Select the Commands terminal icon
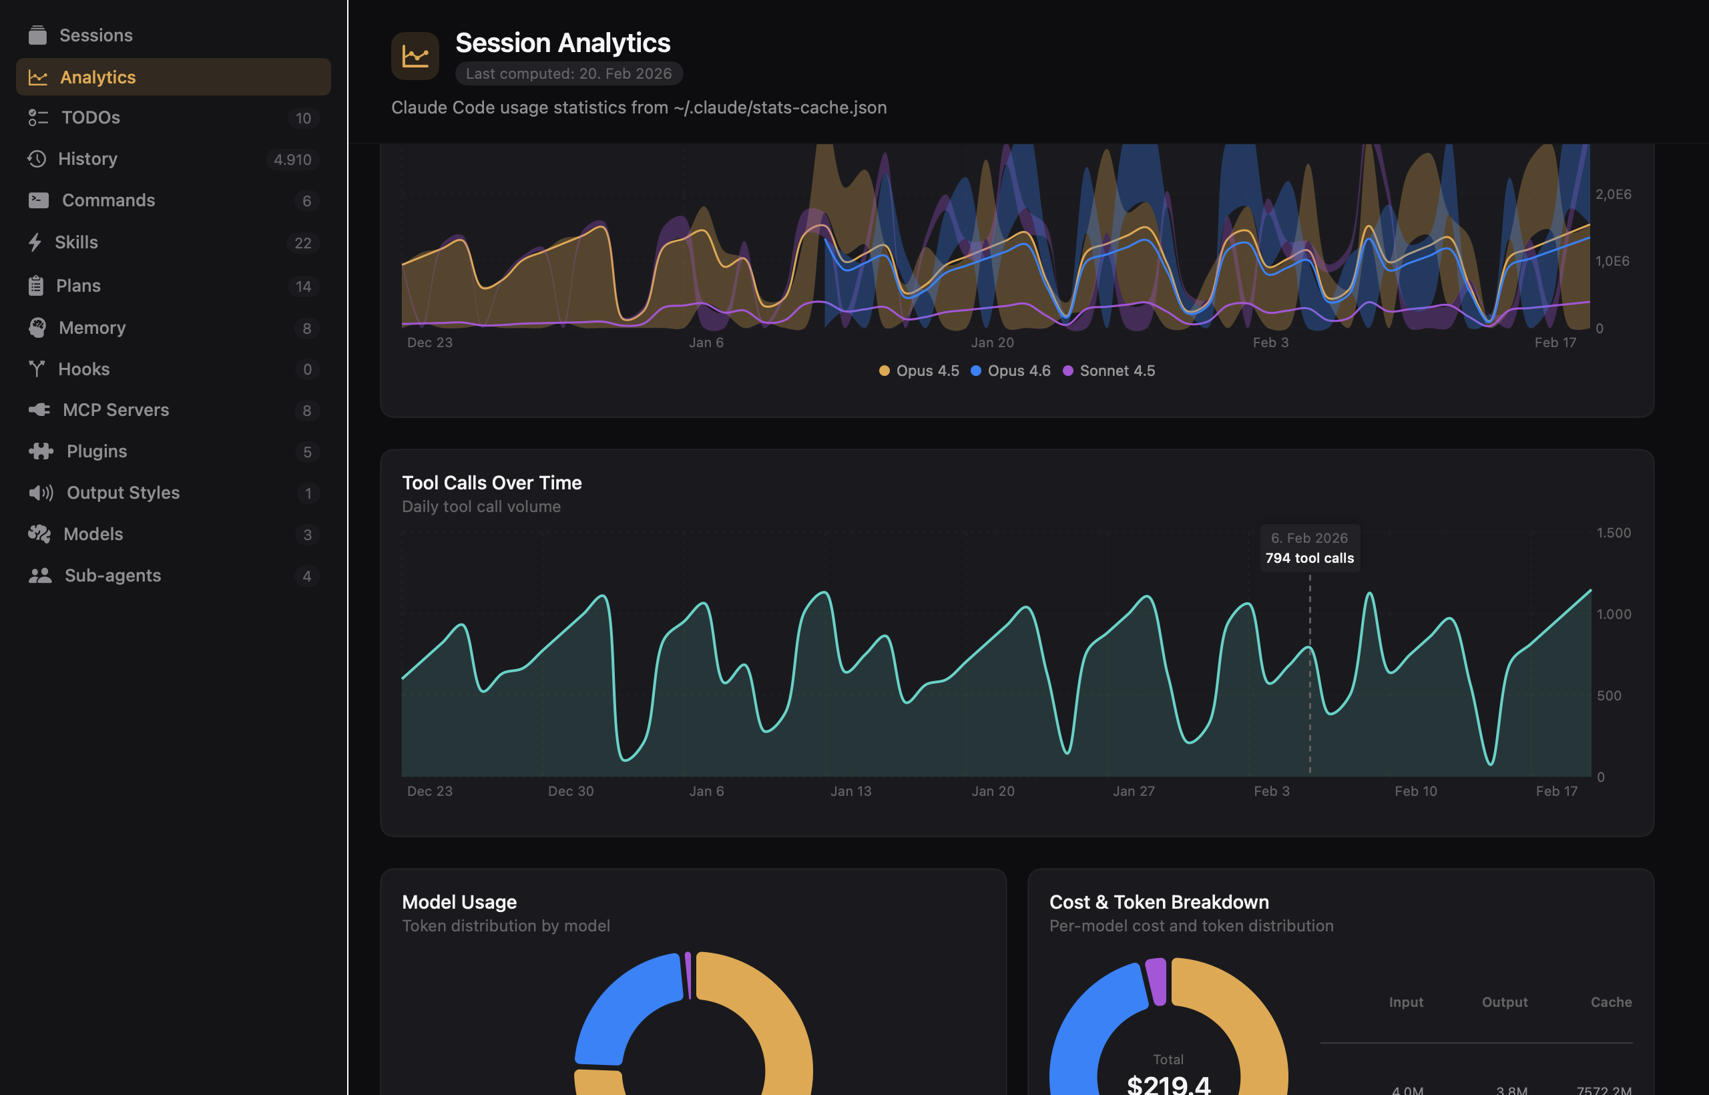This screenshot has width=1709, height=1095. point(39,200)
